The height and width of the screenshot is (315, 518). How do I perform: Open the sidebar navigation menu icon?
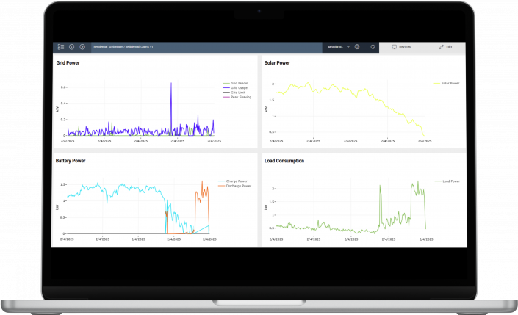pyautogui.click(x=61, y=47)
